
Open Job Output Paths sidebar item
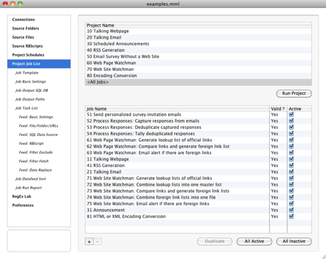click(39, 99)
